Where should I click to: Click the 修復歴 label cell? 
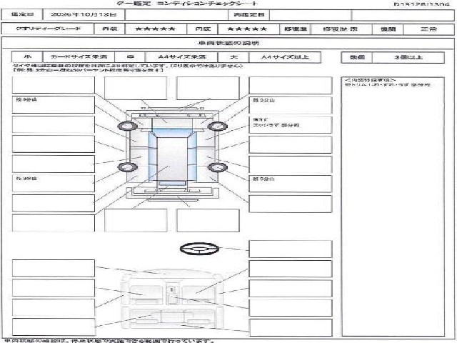click(295, 29)
